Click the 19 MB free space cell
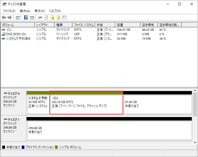198x157 pixels. [146, 39]
